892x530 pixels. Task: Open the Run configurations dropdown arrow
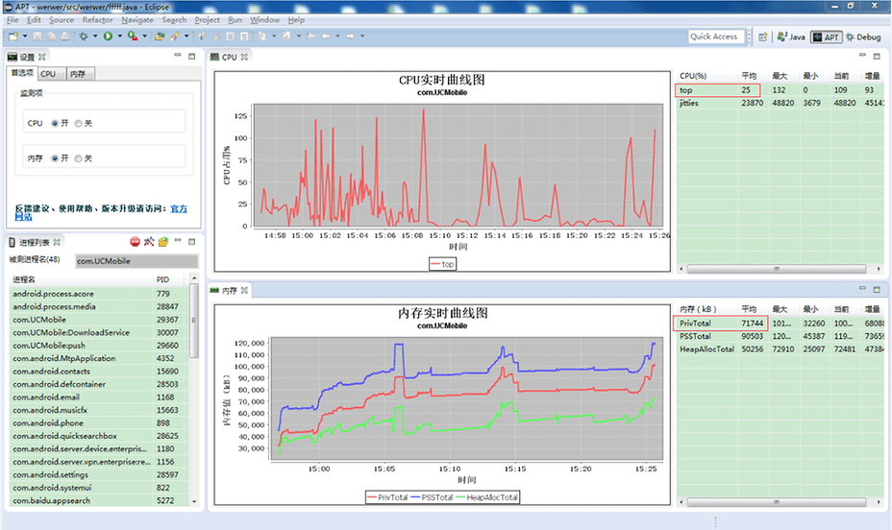119,36
